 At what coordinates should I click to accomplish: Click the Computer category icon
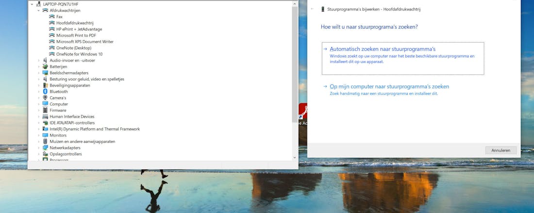pos(45,104)
